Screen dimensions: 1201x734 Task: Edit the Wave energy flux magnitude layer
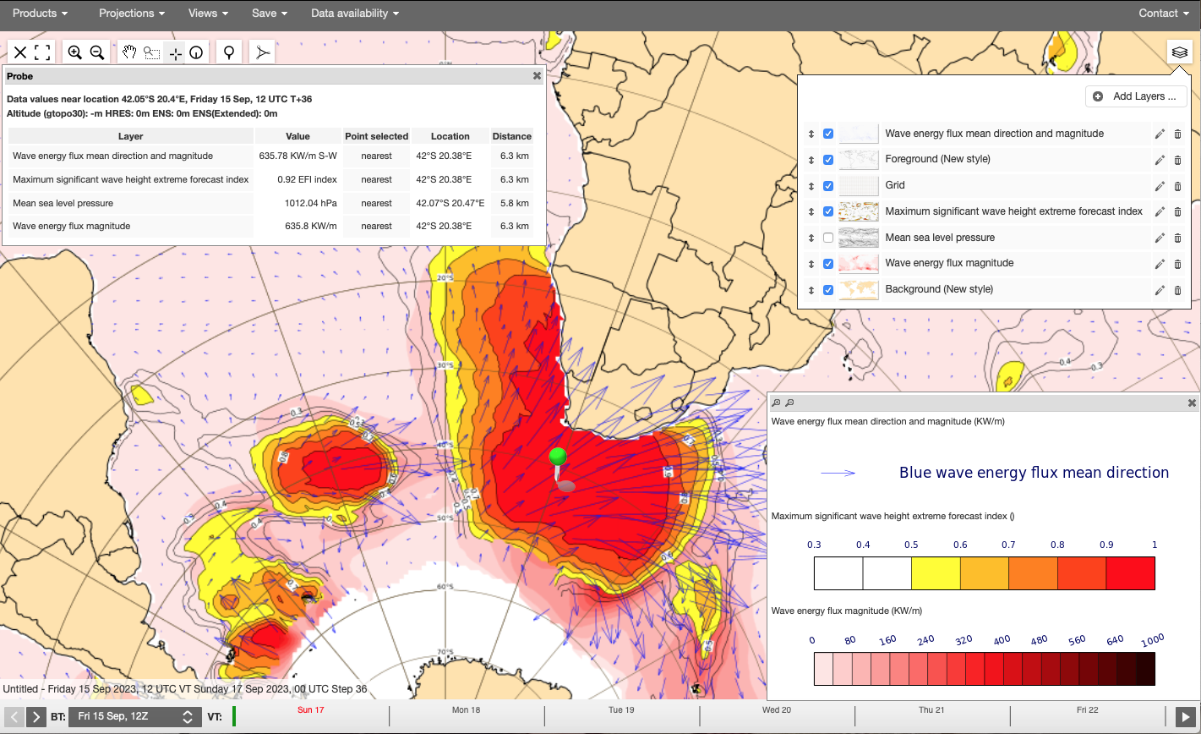[x=1160, y=264]
